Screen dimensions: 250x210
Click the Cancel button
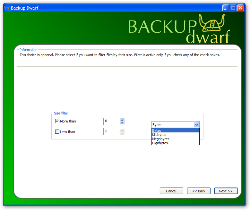tap(171, 191)
